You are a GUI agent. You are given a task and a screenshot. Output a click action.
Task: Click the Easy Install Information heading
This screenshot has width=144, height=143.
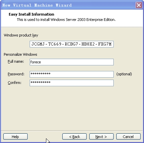(31, 14)
